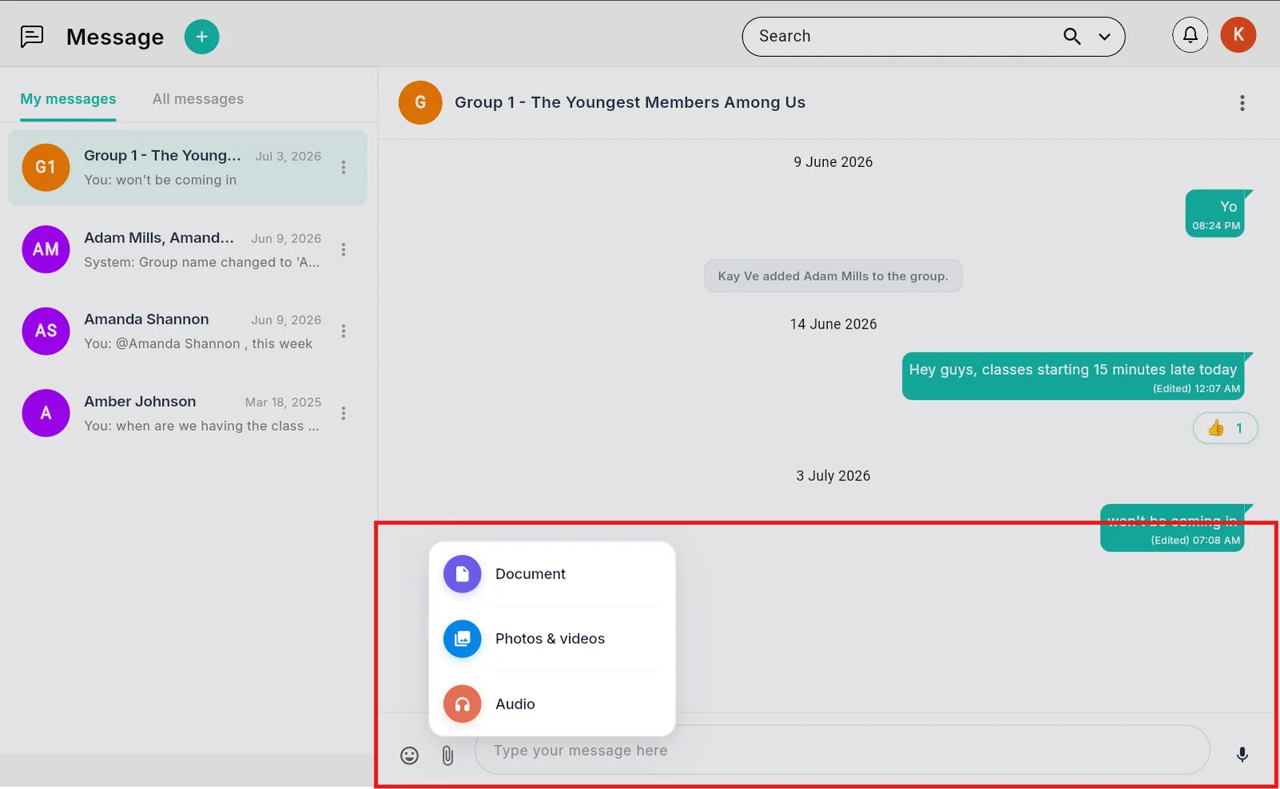Screen dimensions: 1280x789
Task: Click the G1 avatar in conversation list
Action: [x=46, y=167]
